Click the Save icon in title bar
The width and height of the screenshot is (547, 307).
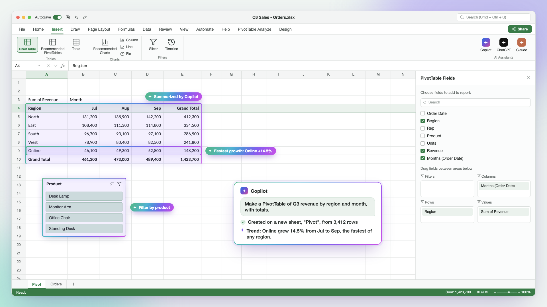68,17
